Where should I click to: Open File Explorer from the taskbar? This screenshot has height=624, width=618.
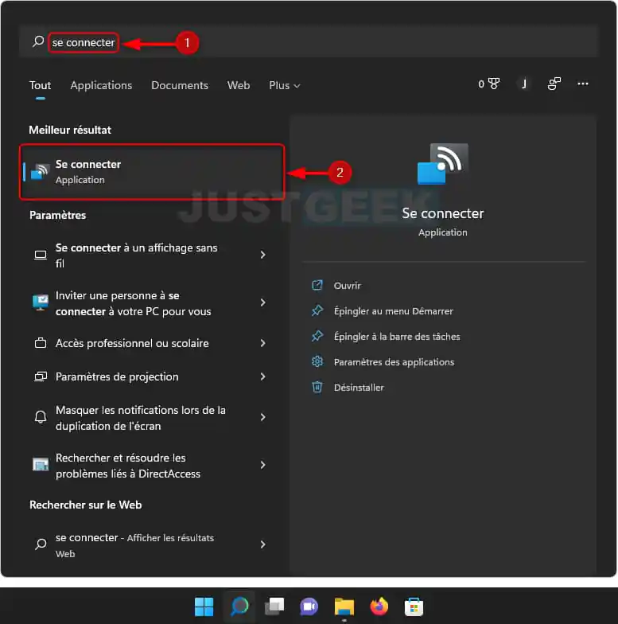point(344,606)
